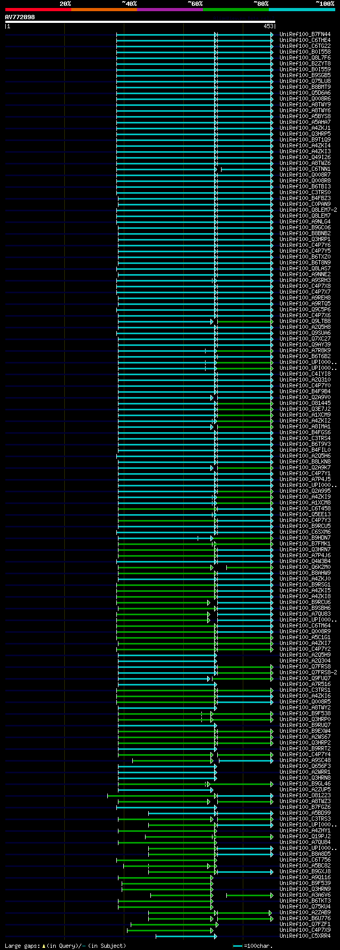Image resolution: width=340 pixels, height=950 pixels.
Task: Open hit UniRef100_C6THE4
Action: 305,40
